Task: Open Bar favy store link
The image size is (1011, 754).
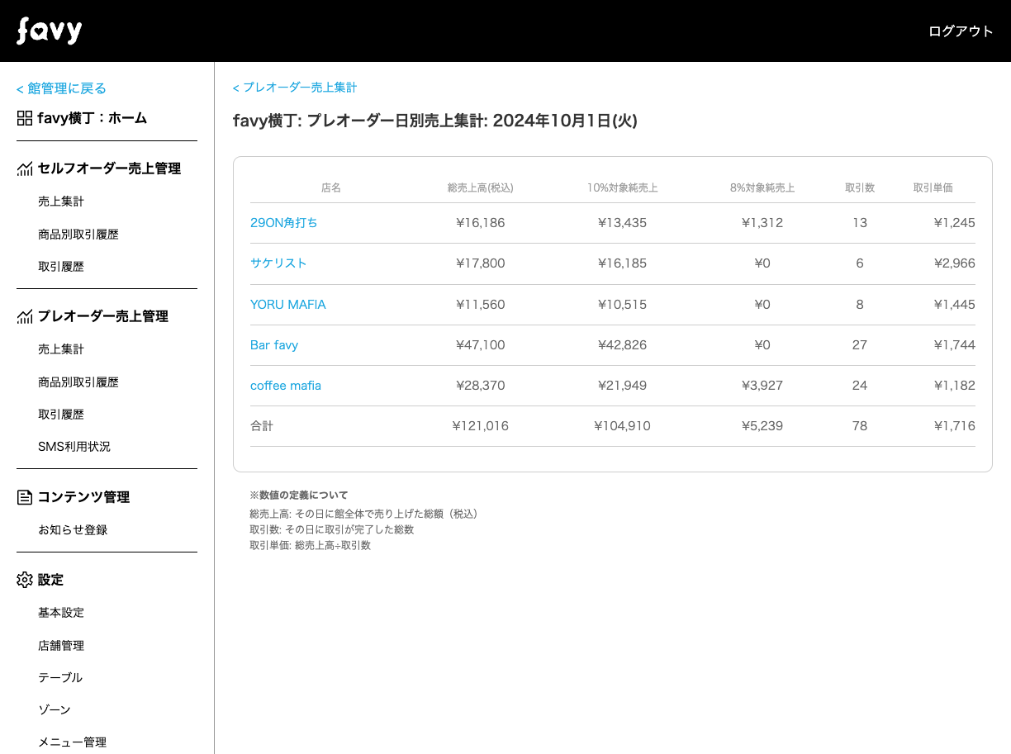Action: tap(274, 345)
